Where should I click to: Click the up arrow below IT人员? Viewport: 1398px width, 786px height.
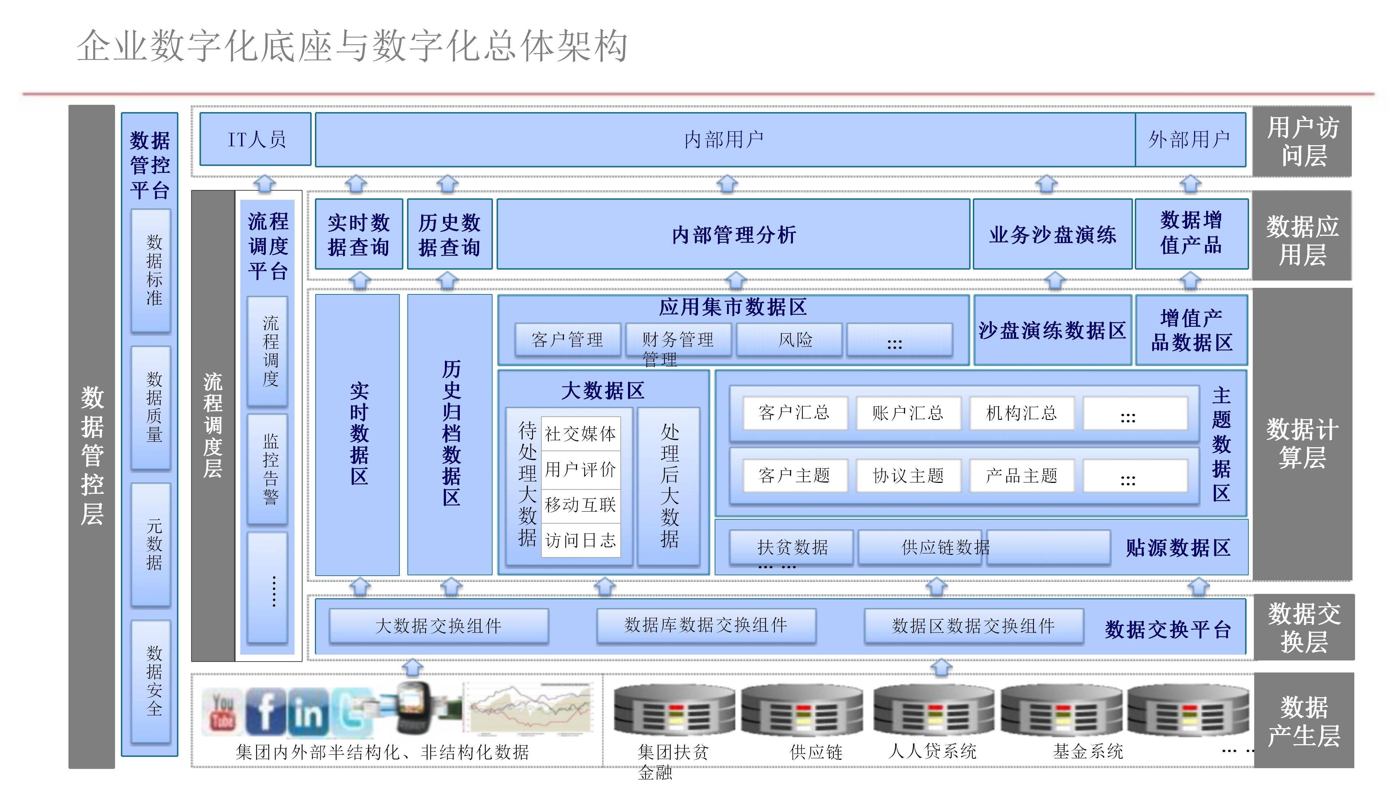(x=265, y=183)
